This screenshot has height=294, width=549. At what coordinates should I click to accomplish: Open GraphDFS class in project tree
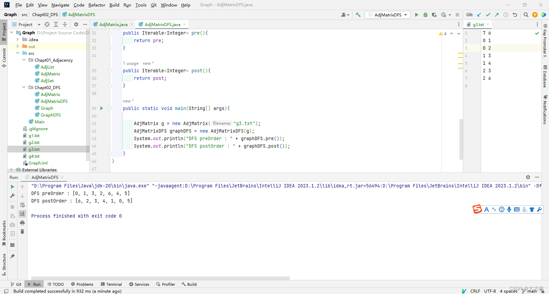coord(51,115)
